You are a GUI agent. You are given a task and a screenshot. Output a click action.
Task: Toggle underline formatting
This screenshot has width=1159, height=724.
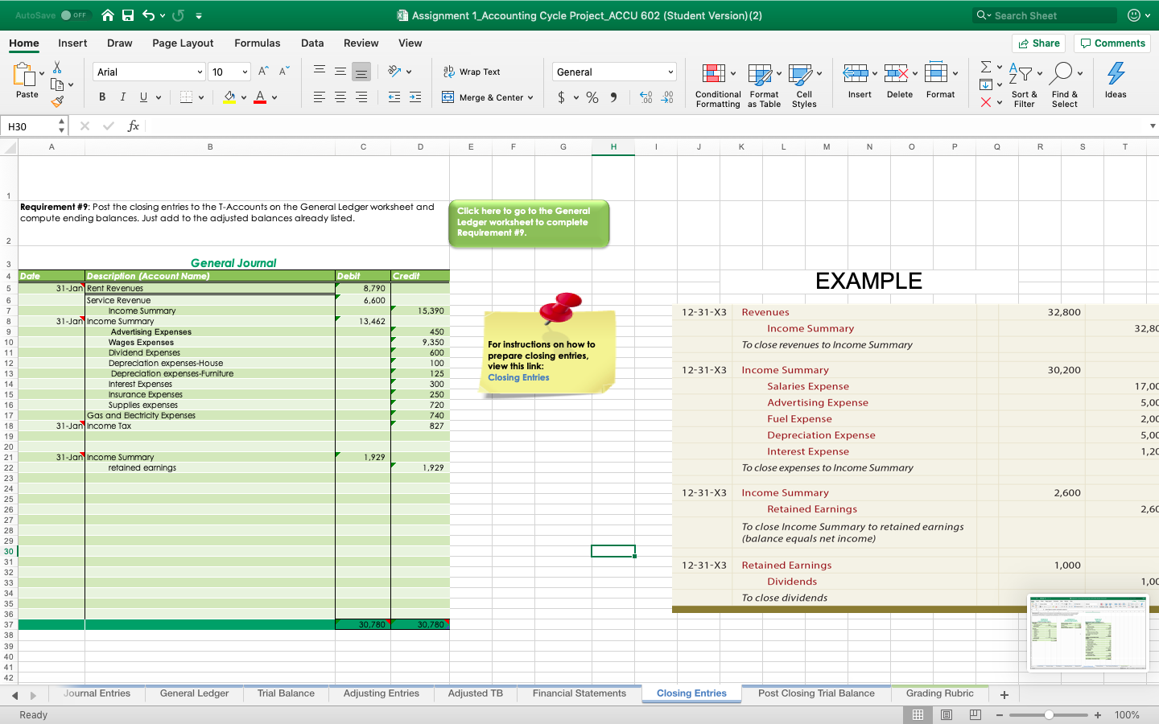pyautogui.click(x=143, y=97)
